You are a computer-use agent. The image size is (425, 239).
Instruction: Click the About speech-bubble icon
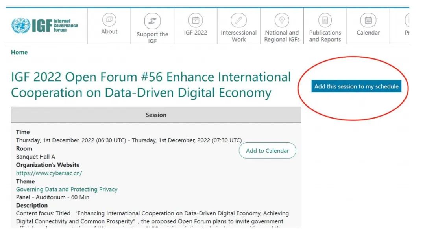coord(109,20)
